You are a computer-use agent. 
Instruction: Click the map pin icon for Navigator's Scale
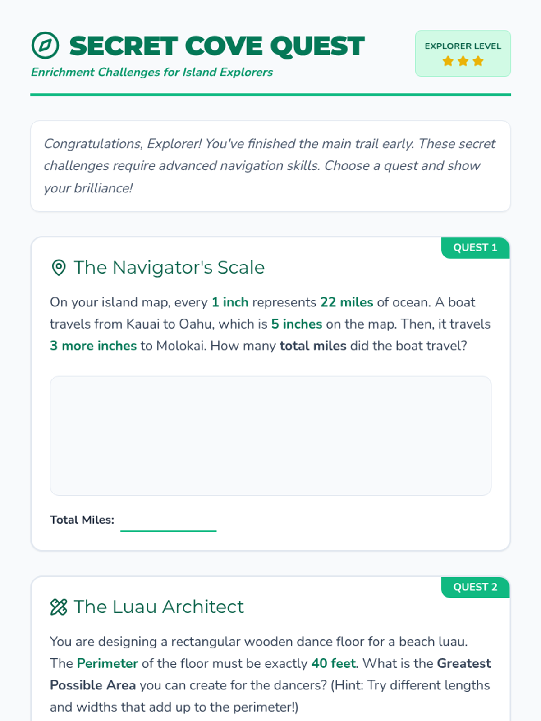pos(59,268)
